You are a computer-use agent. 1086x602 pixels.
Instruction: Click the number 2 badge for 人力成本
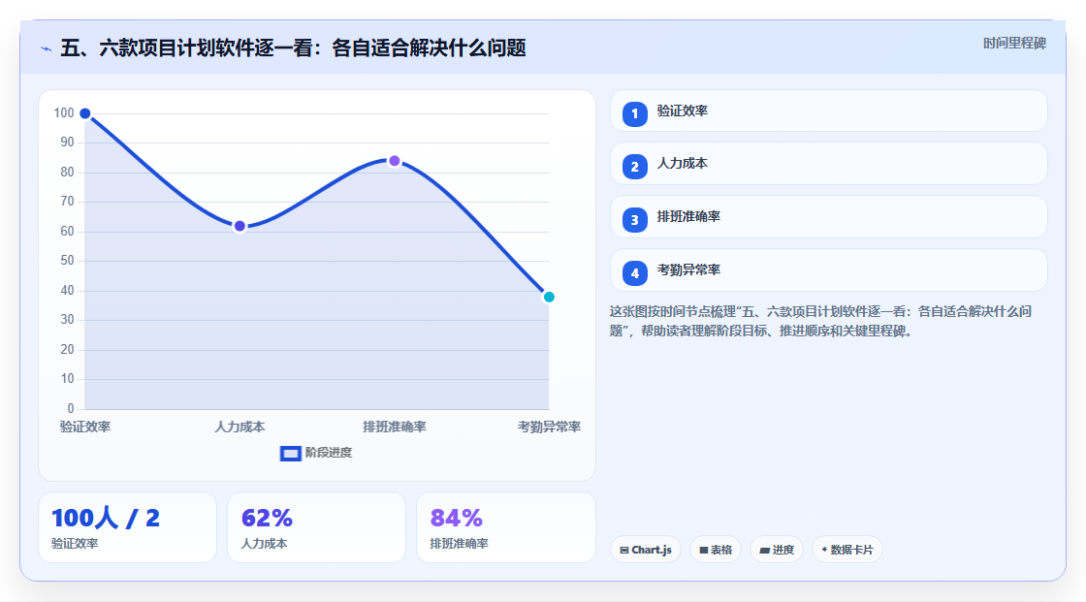634,167
